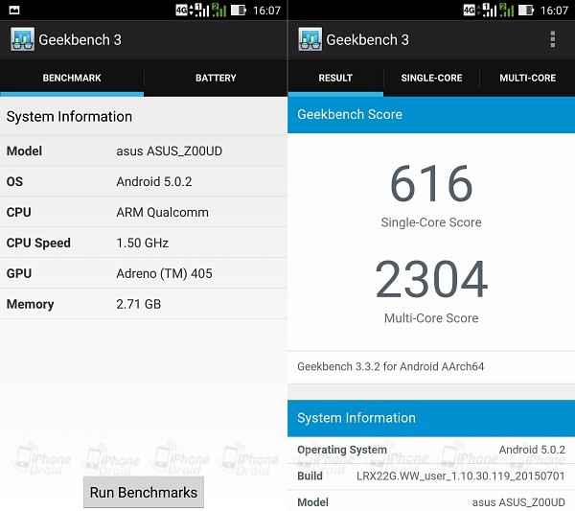Tap battery icon on right status bar
575x511 pixels.
tap(526, 10)
